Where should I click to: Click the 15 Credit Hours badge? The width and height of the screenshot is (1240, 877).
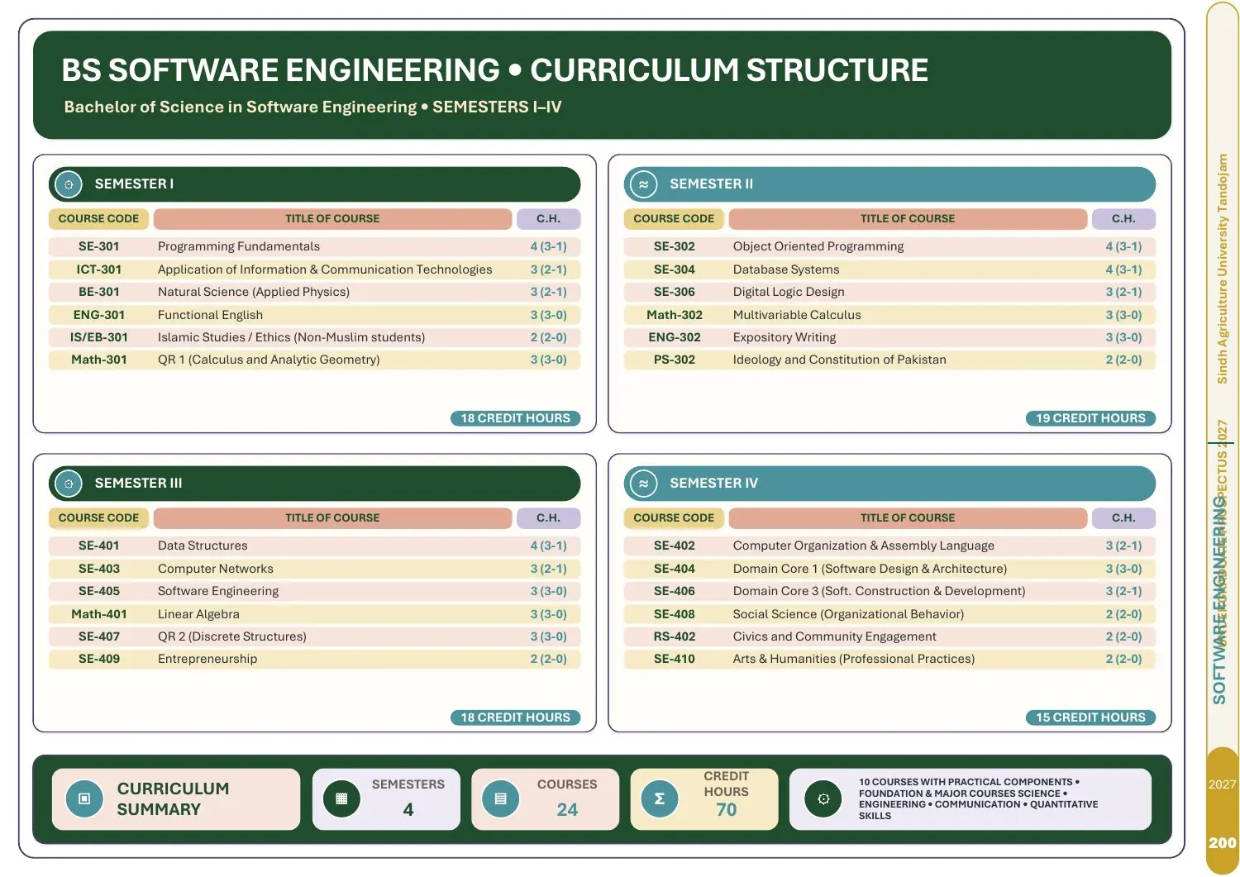pyautogui.click(x=1090, y=717)
